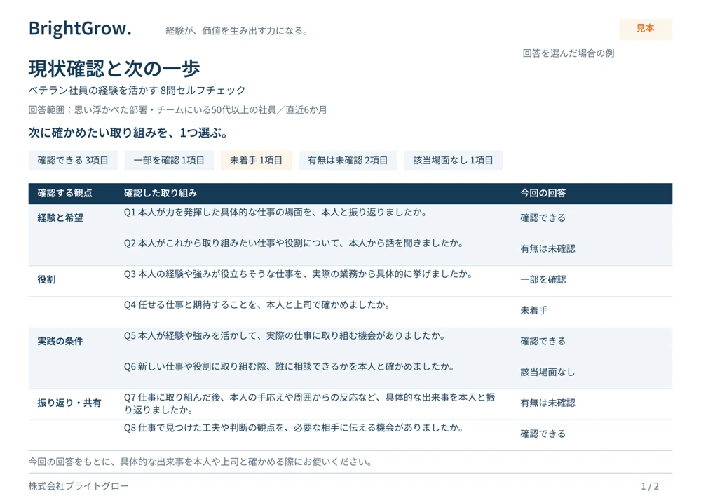This screenshot has width=701, height=496.
Task: Select the 未着手 1項目 chip
Action: point(256,161)
